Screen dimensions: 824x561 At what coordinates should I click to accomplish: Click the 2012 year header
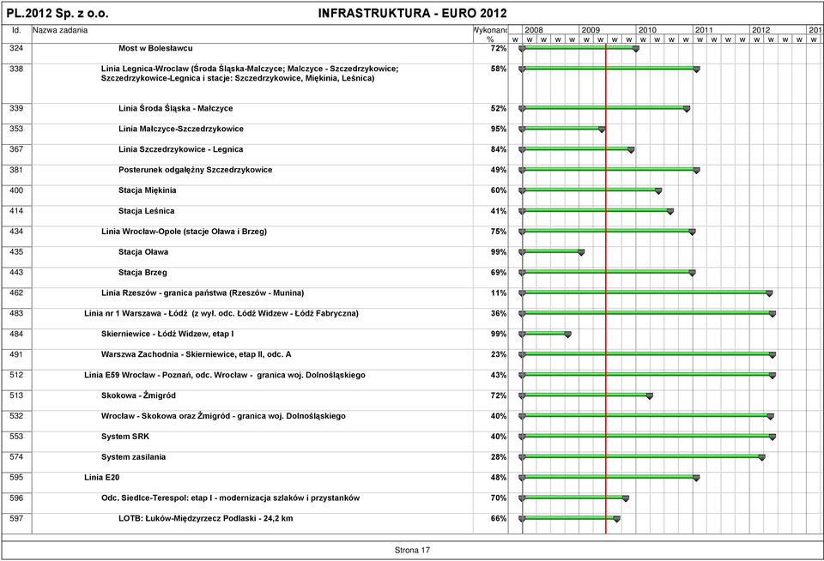760,30
